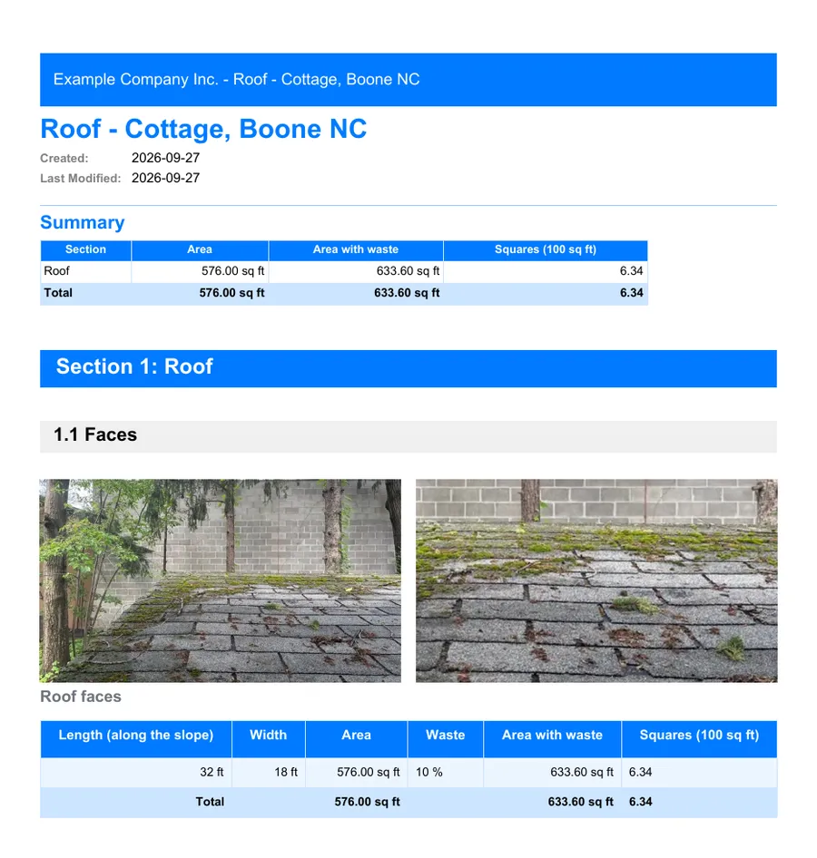Click the bold 'Total' label in Summary table

click(x=58, y=293)
